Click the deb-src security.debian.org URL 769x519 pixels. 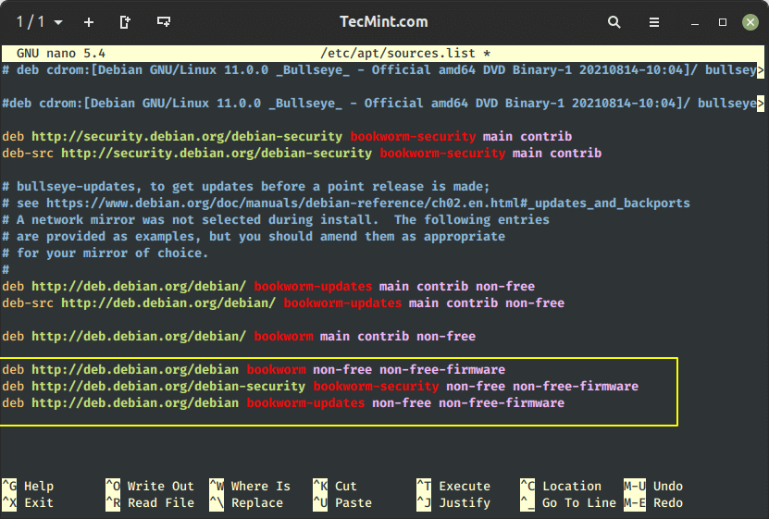click(x=217, y=154)
